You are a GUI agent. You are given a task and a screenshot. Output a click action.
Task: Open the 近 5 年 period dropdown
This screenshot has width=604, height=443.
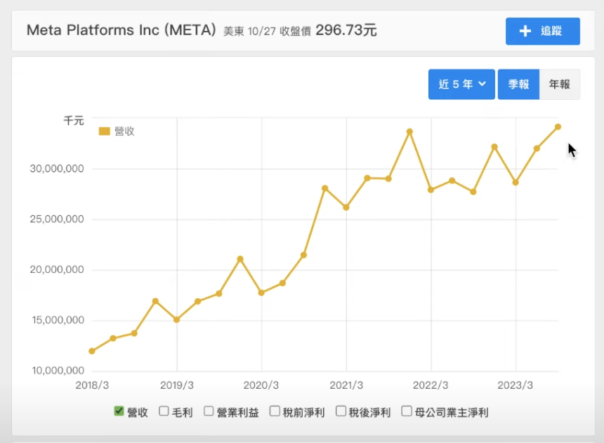point(461,84)
